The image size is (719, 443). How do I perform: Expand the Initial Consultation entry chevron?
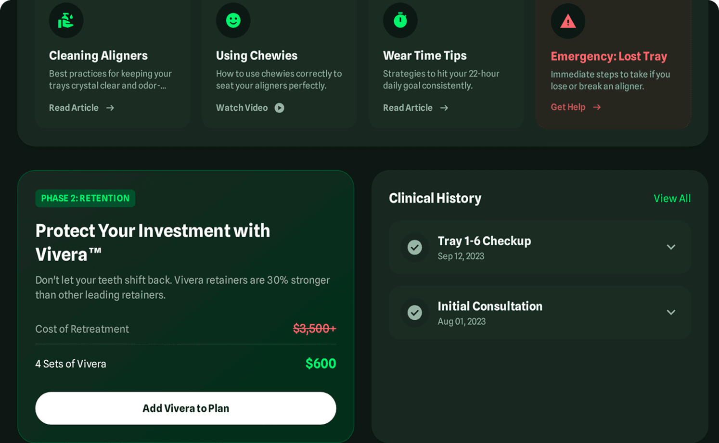pos(671,313)
